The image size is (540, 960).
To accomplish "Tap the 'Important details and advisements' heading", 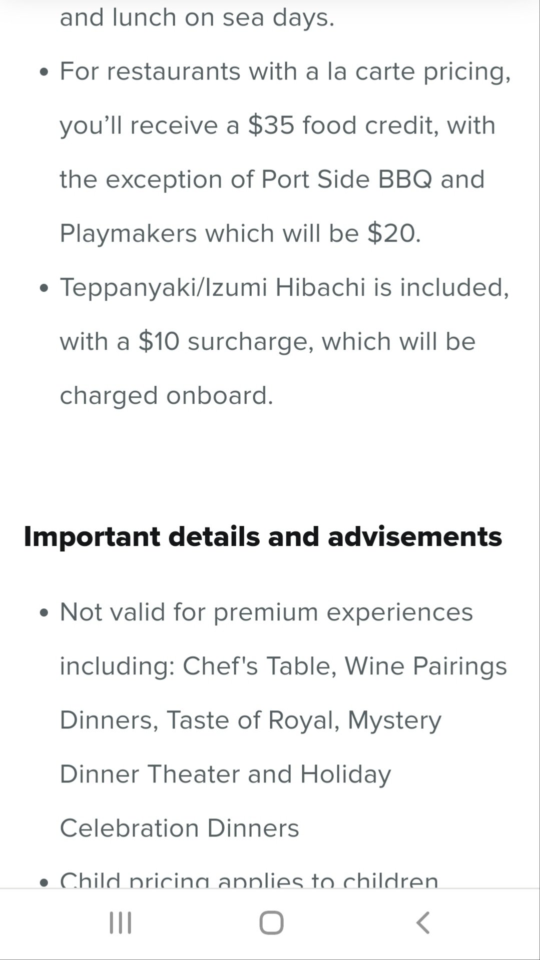I will [264, 536].
